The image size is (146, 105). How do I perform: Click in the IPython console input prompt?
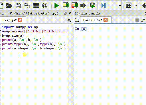point(110,29)
